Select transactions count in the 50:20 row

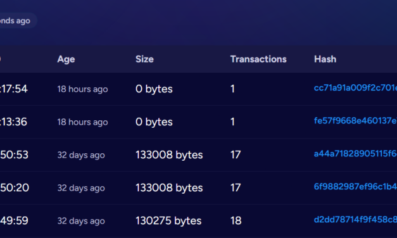tap(236, 188)
